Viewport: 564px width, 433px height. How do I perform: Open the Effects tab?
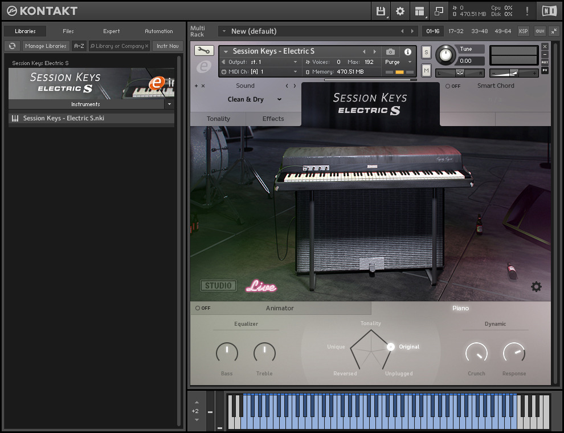pyautogui.click(x=273, y=119)
